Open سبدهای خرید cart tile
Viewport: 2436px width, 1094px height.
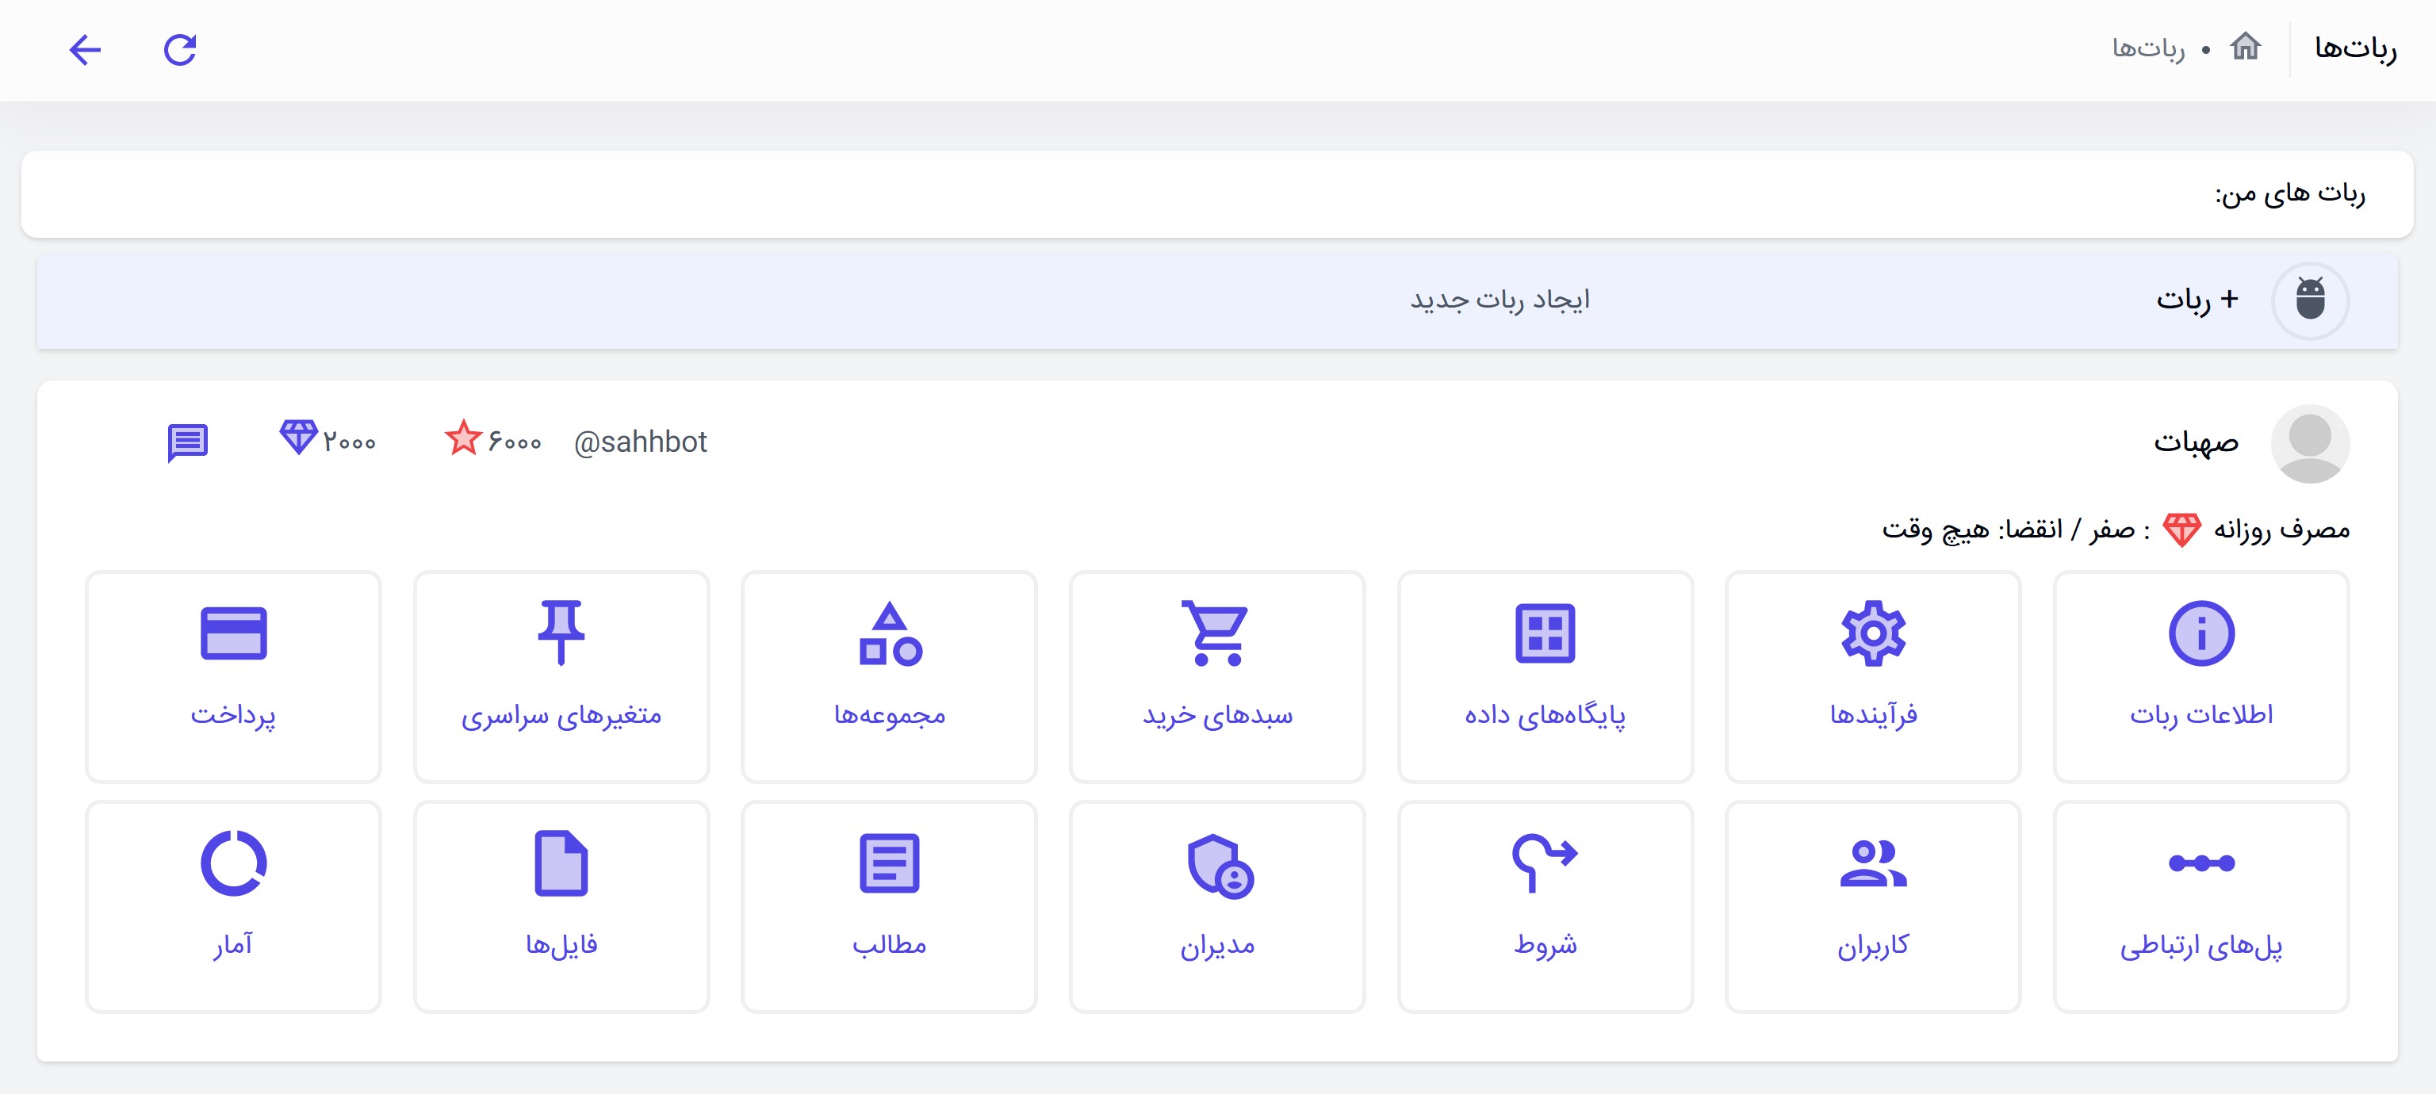[x=1217, y=676]
